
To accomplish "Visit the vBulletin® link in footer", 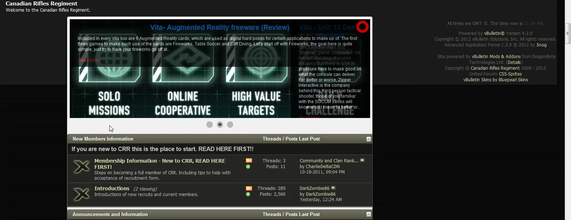I will point(494,33).
